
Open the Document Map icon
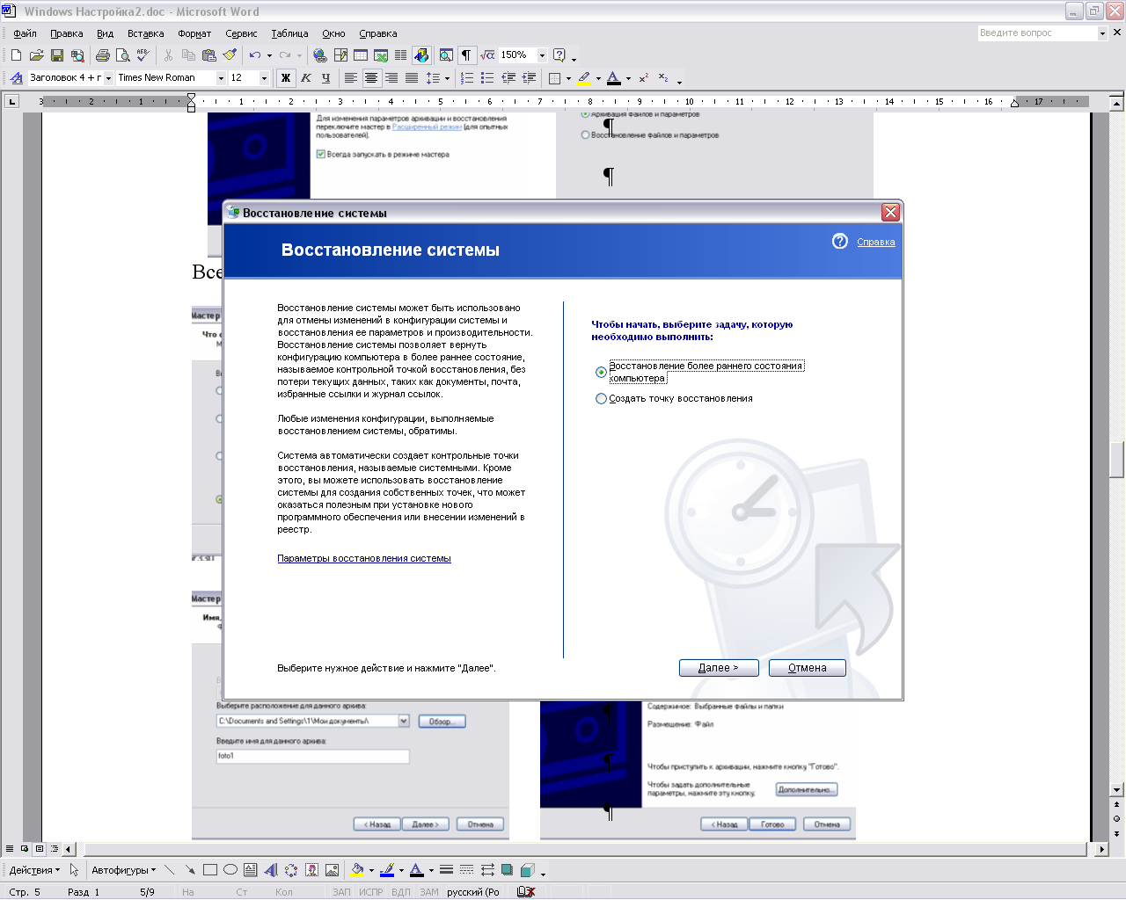coord(446,55)
